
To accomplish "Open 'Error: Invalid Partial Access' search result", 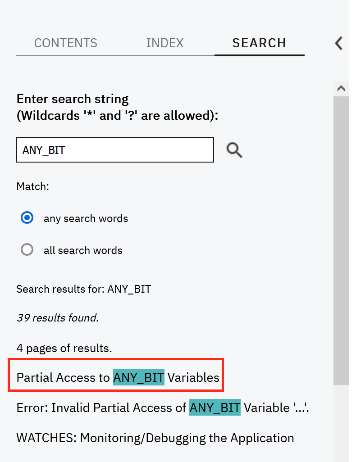I will [x=163, y=408].
